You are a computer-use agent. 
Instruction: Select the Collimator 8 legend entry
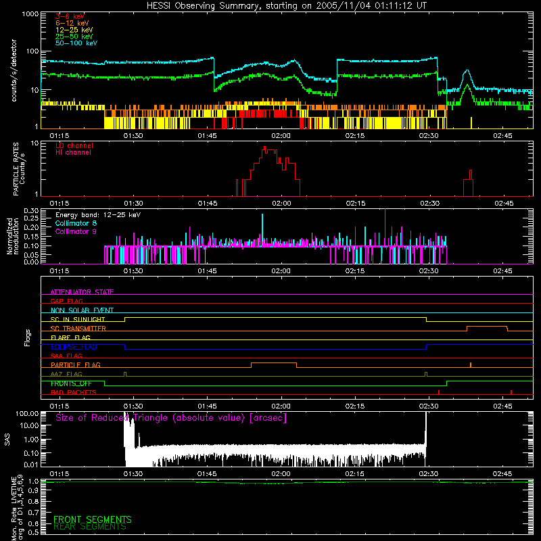point(76,223)
